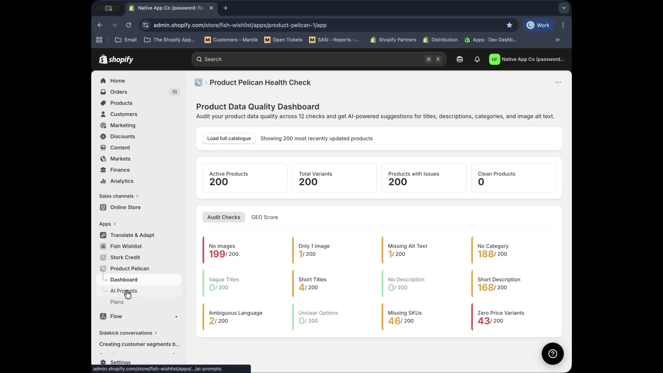Open the Online Store sales channel icon
The height and width of the screenshot is (373, 663).
[103, 207]
